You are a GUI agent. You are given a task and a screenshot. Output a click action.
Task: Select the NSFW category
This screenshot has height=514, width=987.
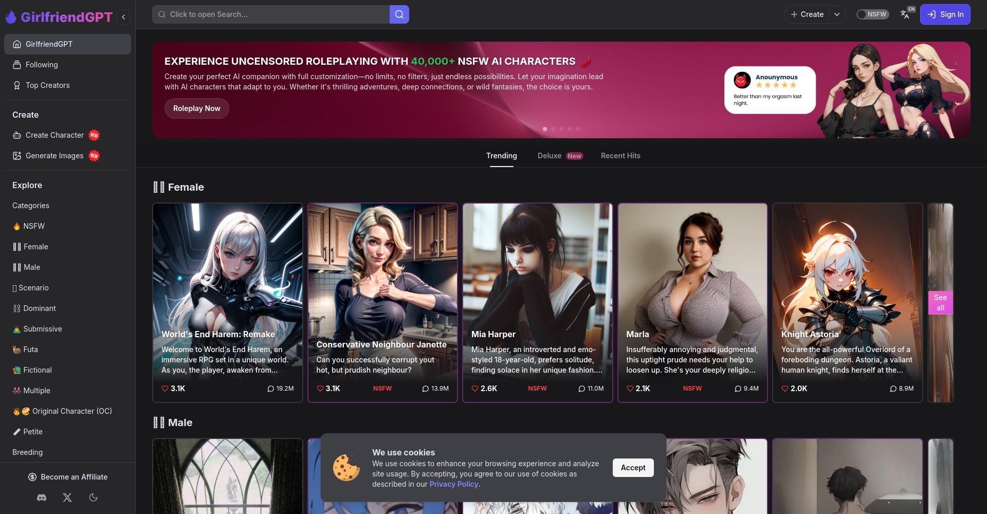67,226
